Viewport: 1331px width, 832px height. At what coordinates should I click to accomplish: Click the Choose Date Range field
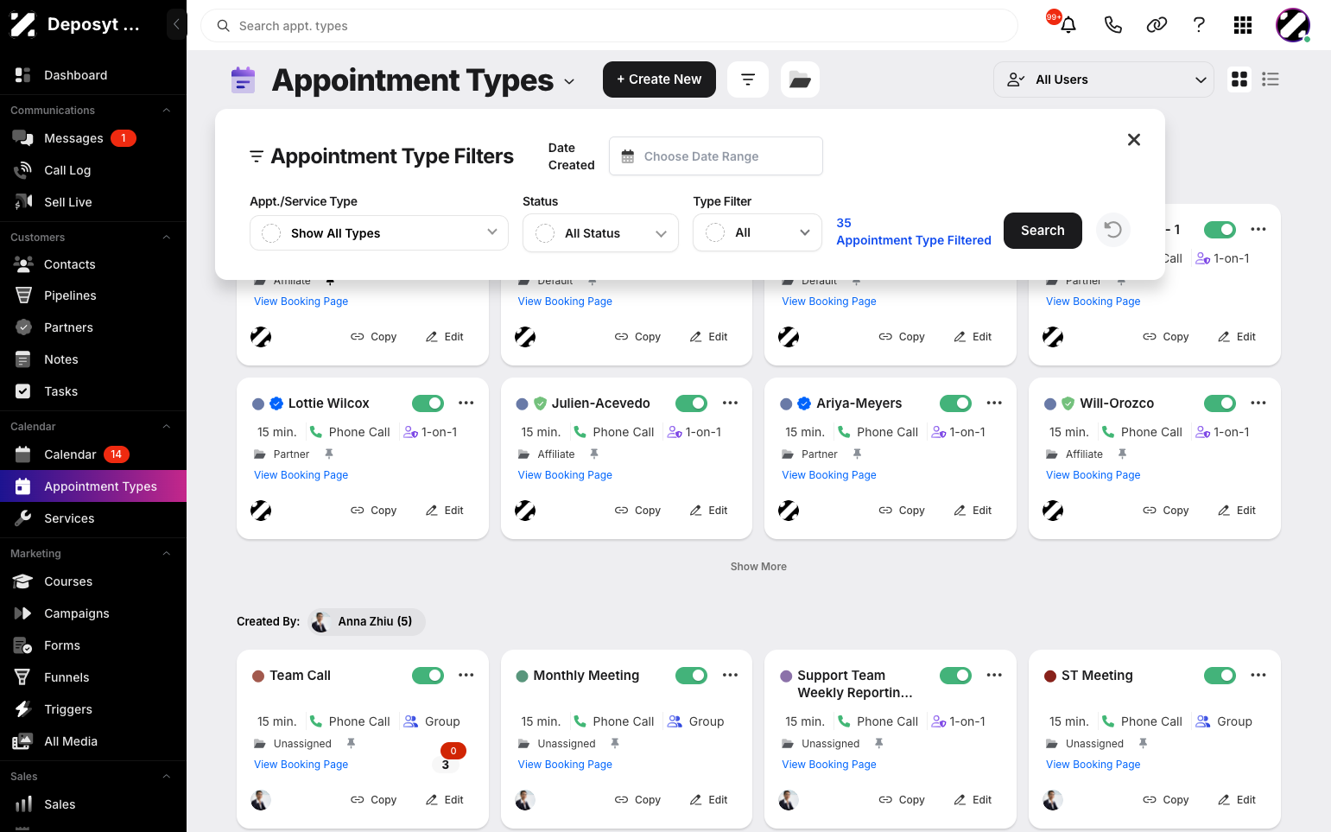[x=716, y=156]
